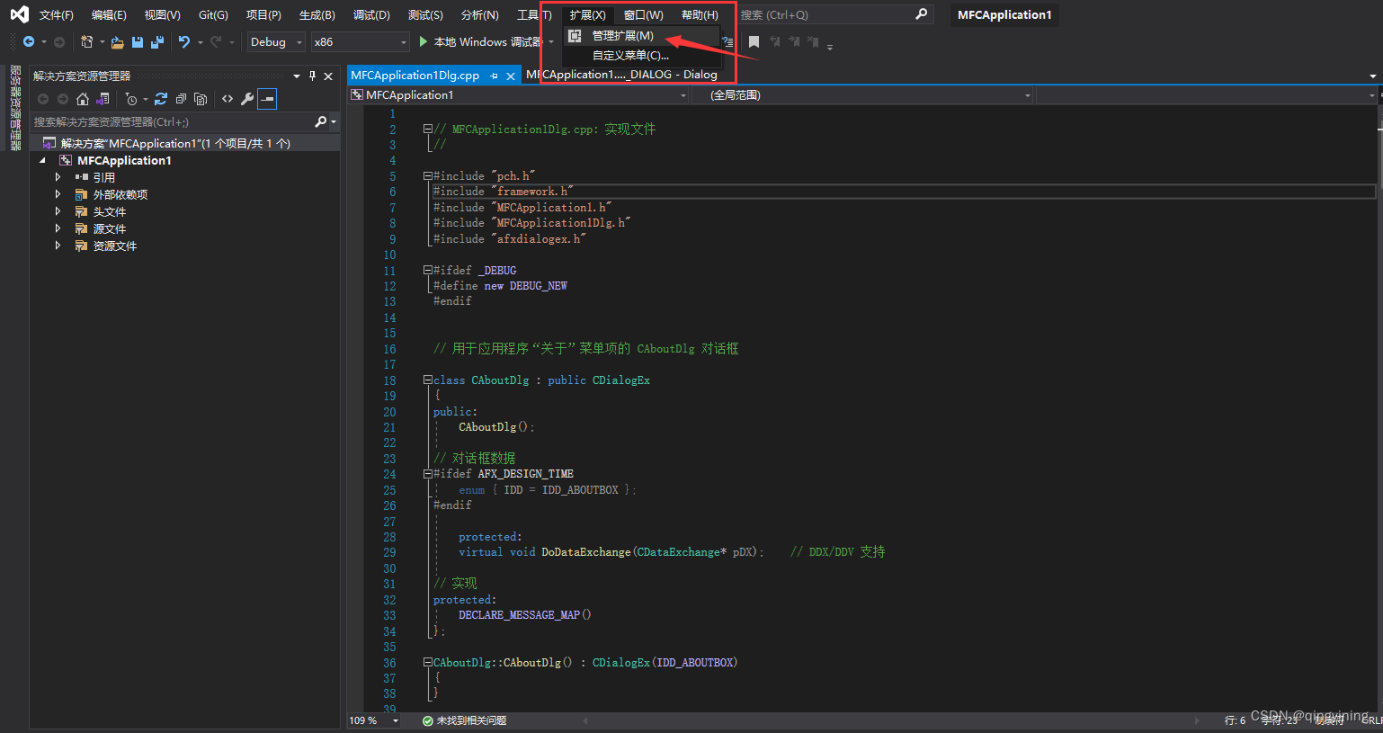Expand the 源文件 folder
Image resolution: width=1383 pixels, height=733 pixels.
[x=58, y=228]
